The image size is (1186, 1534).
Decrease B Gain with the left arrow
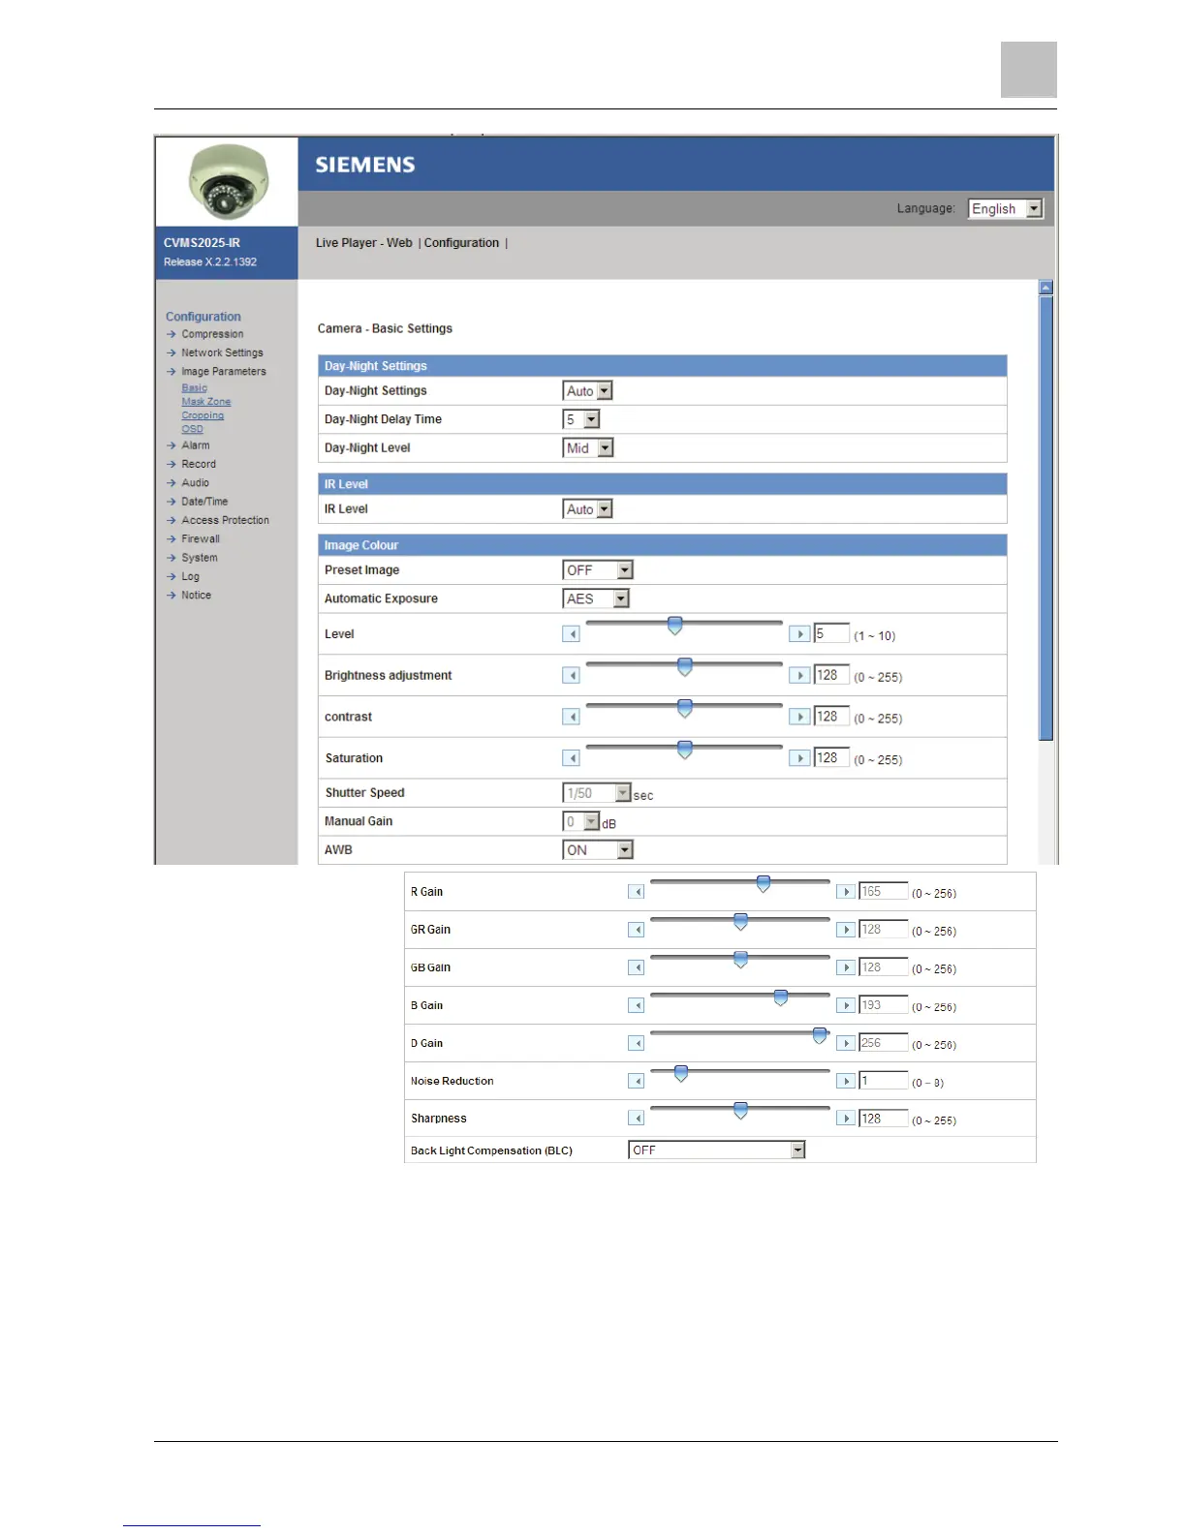[637, 1005]
